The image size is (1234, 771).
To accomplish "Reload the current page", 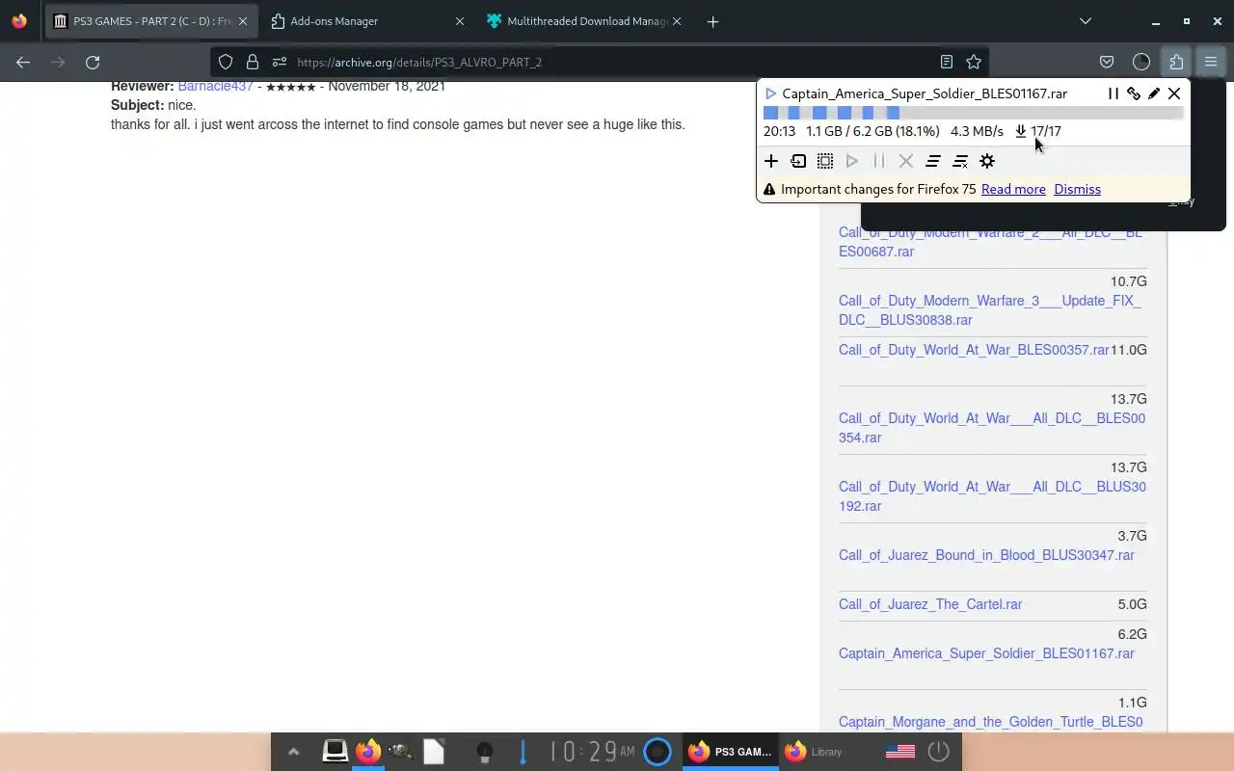I will pyautogui.click(x=93, y=62).
